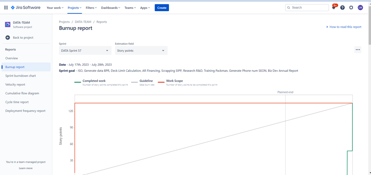Expand the Apps menu

(x=145, y=7)
